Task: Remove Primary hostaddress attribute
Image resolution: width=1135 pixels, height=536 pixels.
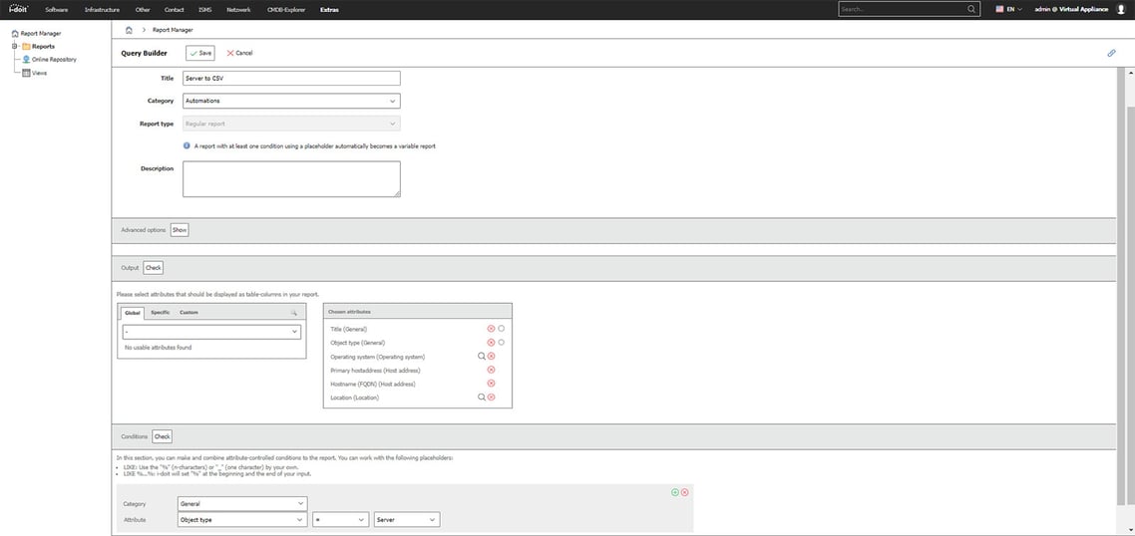Action: 491,370
